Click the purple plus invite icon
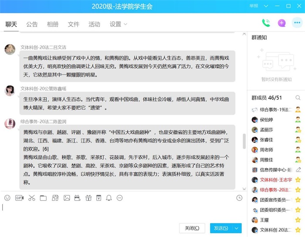 coord(281,23)
